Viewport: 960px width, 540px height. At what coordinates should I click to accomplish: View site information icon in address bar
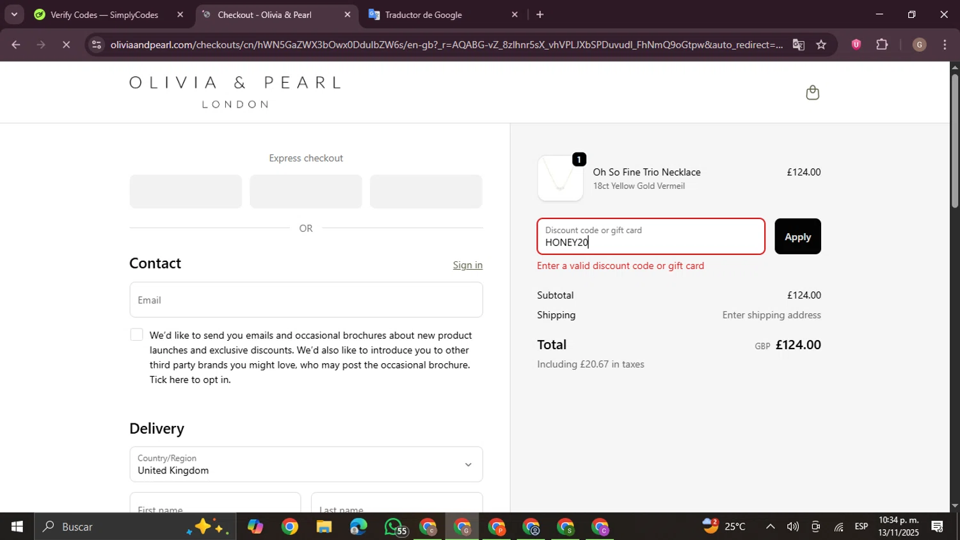[x=97, y=45]
